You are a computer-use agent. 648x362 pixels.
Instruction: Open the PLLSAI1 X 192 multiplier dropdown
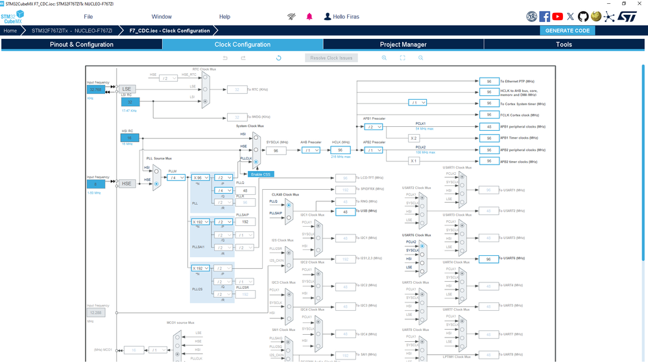pos(201,221)
